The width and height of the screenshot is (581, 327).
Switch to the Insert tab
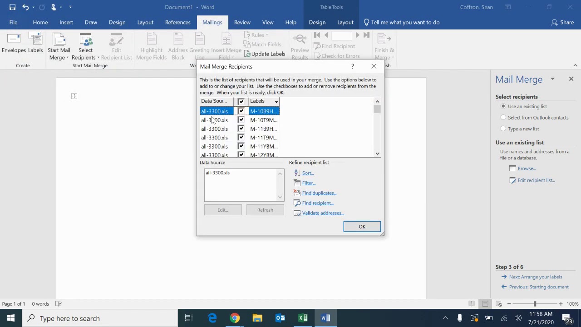point(66,22)
